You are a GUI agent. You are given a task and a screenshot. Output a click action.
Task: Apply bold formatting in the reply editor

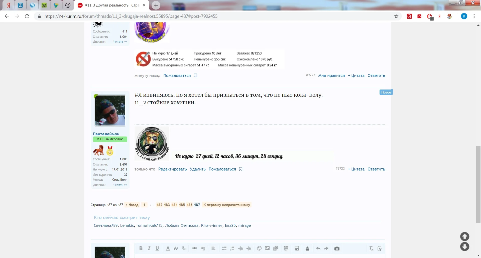141,248
